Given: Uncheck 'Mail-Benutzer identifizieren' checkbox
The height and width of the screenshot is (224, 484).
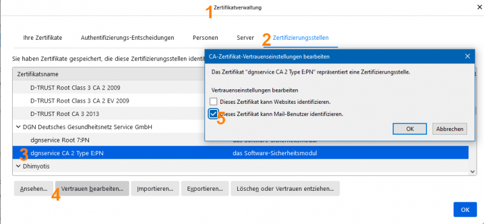Looking at the screenshot, I should click(214, 114).
